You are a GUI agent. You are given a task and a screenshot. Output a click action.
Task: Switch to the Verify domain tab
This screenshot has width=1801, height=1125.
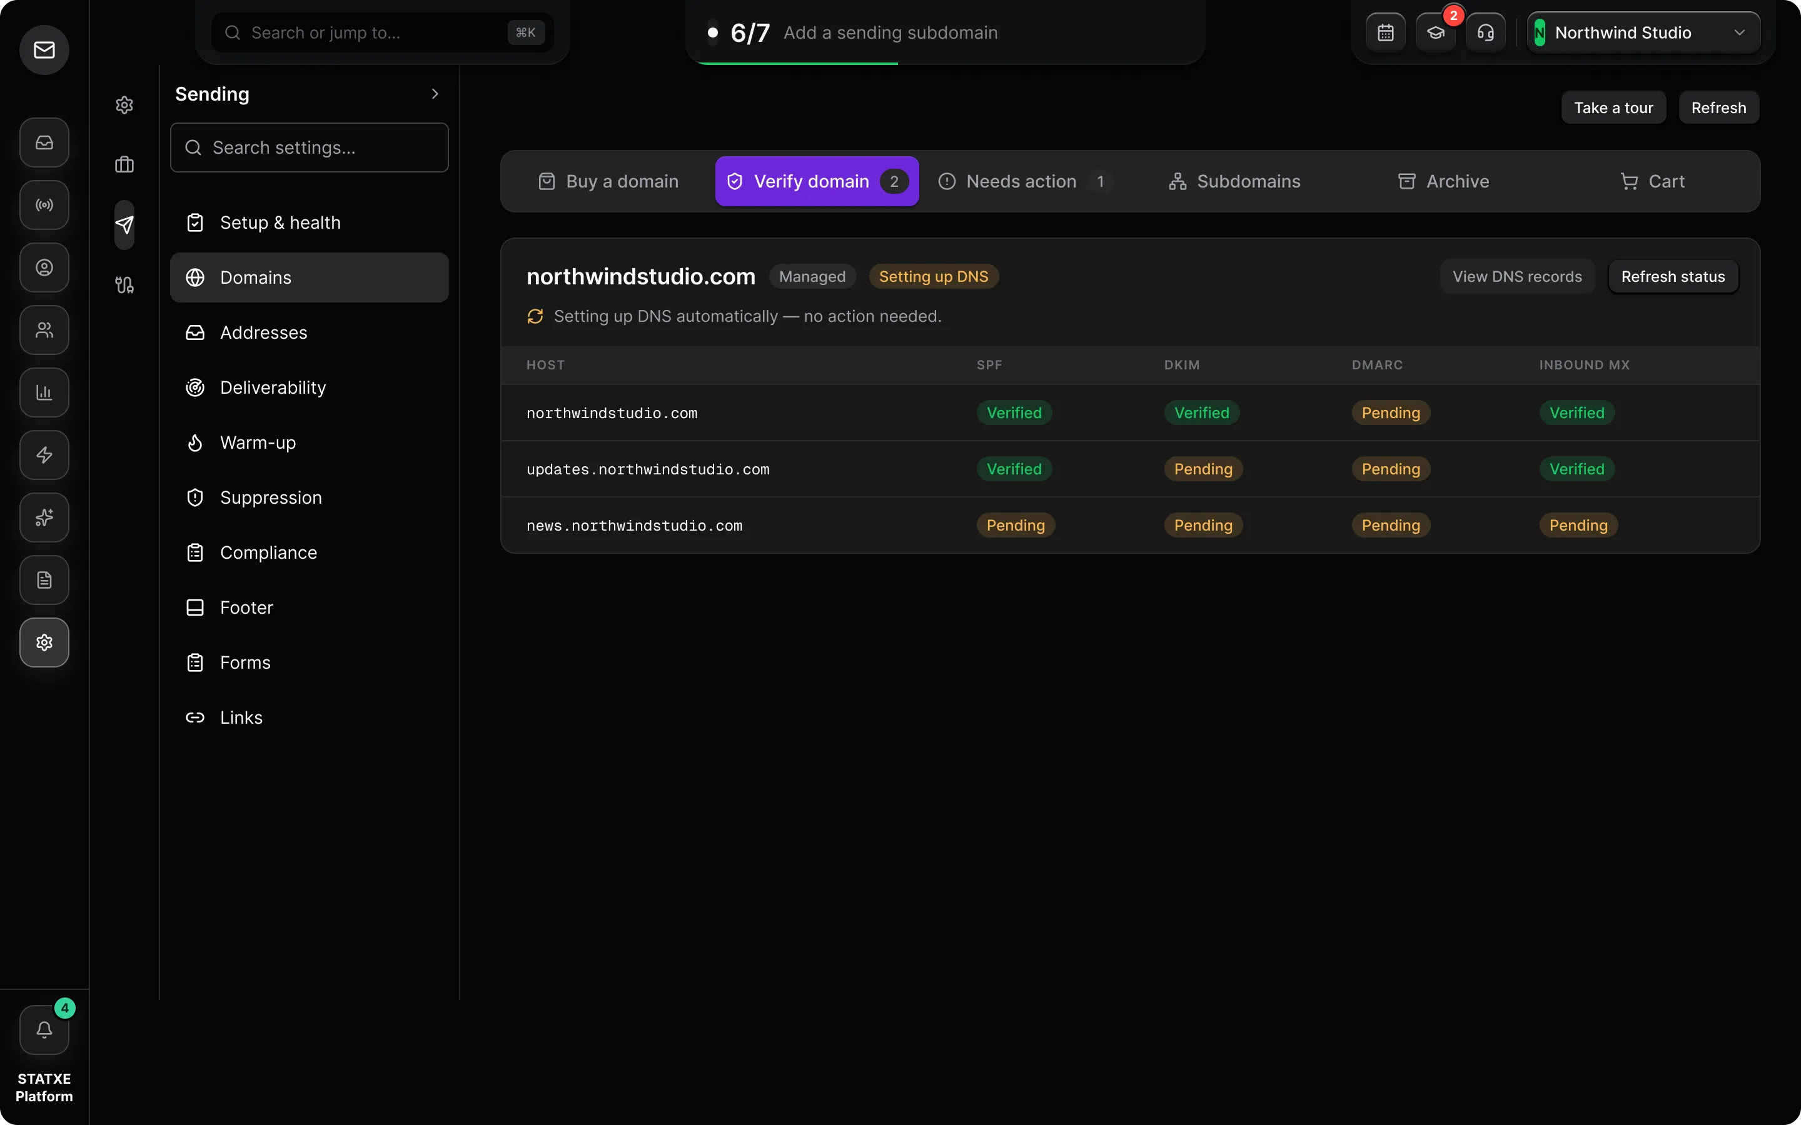click(x=817, y=181)
